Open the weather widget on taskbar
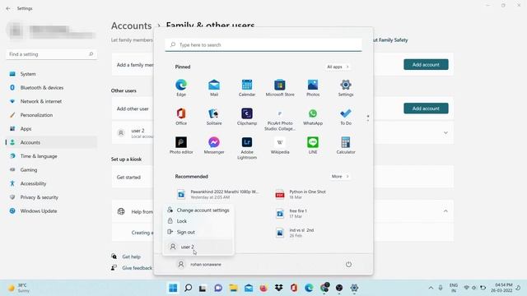Viewport: 527px width, 296px height. (x=20, y=288)
